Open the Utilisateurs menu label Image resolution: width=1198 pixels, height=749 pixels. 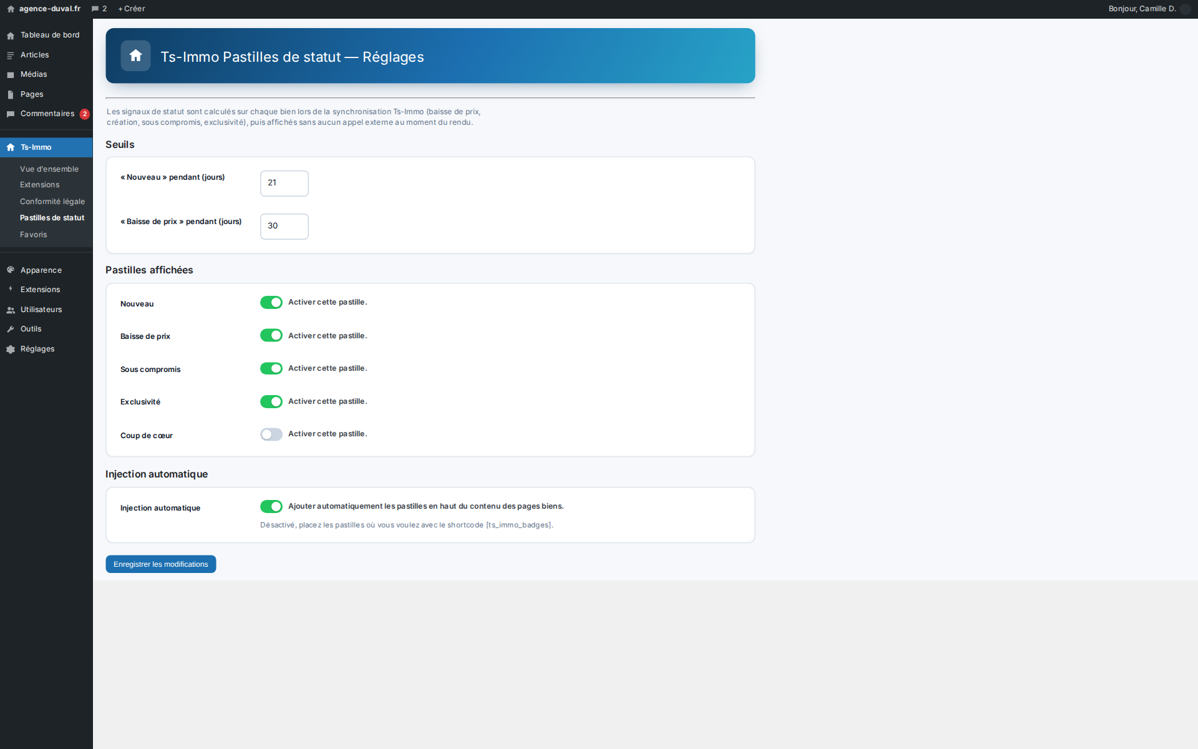41,310
